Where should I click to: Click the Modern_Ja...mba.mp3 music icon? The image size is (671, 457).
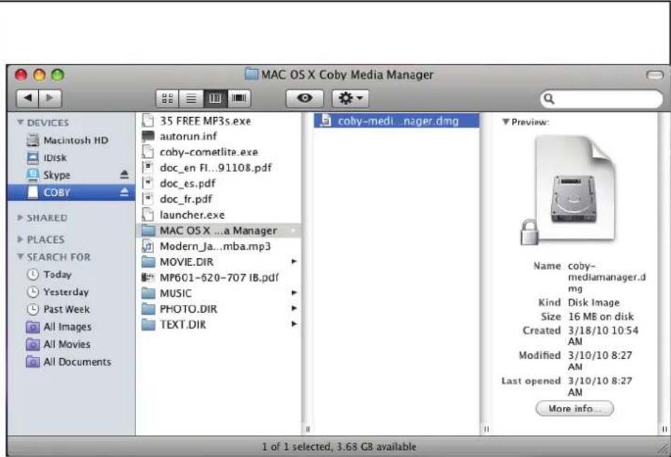147,246
